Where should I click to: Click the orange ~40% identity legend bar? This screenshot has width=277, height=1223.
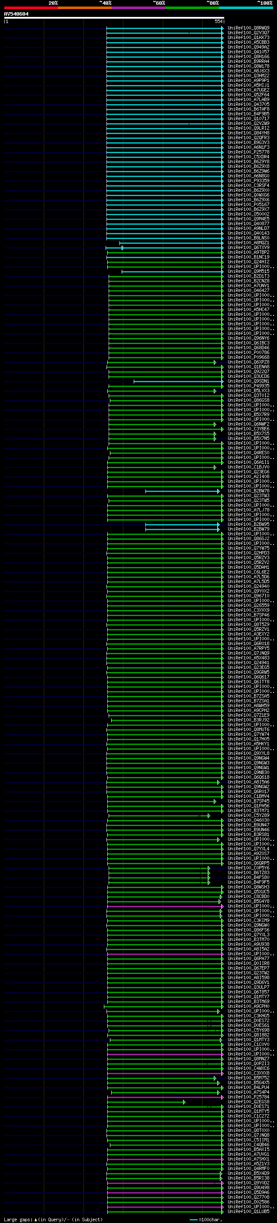[85, 8]
